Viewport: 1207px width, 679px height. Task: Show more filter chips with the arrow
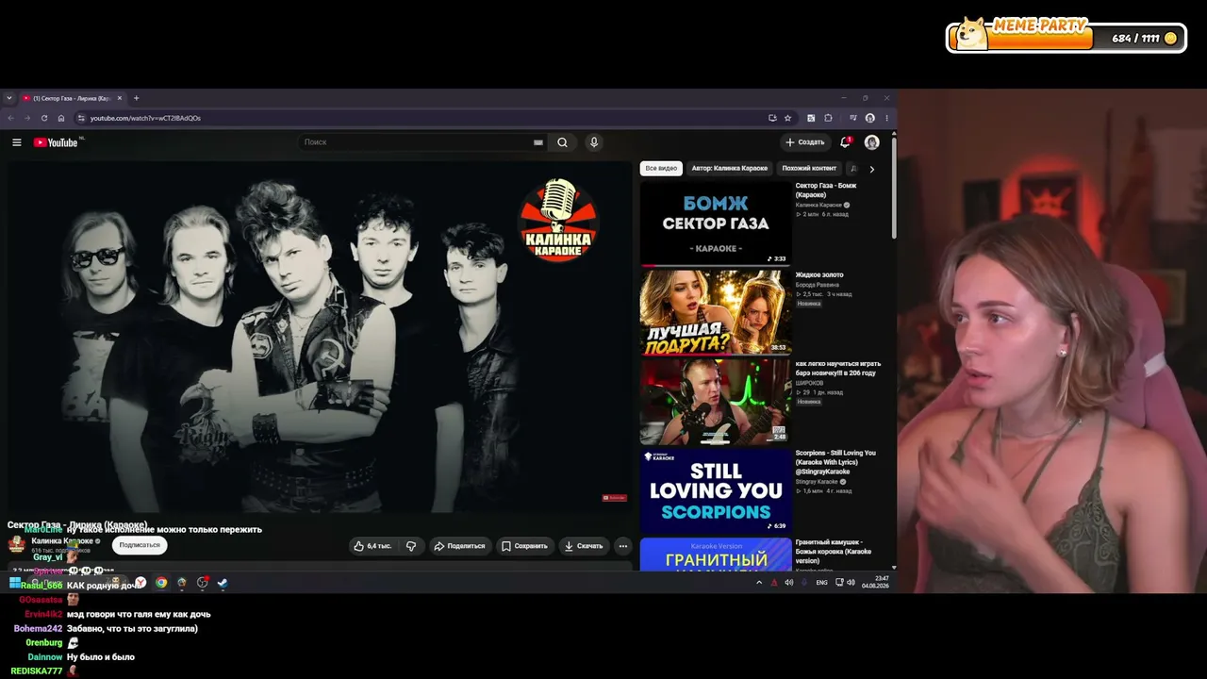tap(871, 169)
